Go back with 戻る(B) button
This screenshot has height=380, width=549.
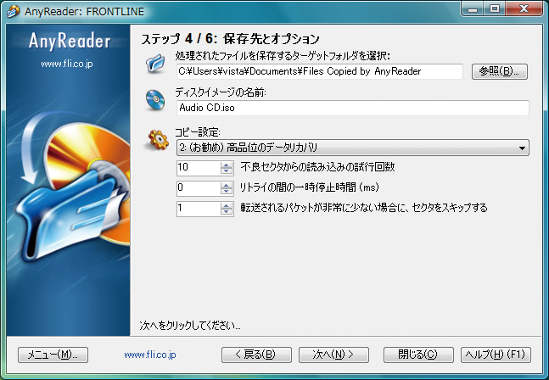click(x=256, y=355)
